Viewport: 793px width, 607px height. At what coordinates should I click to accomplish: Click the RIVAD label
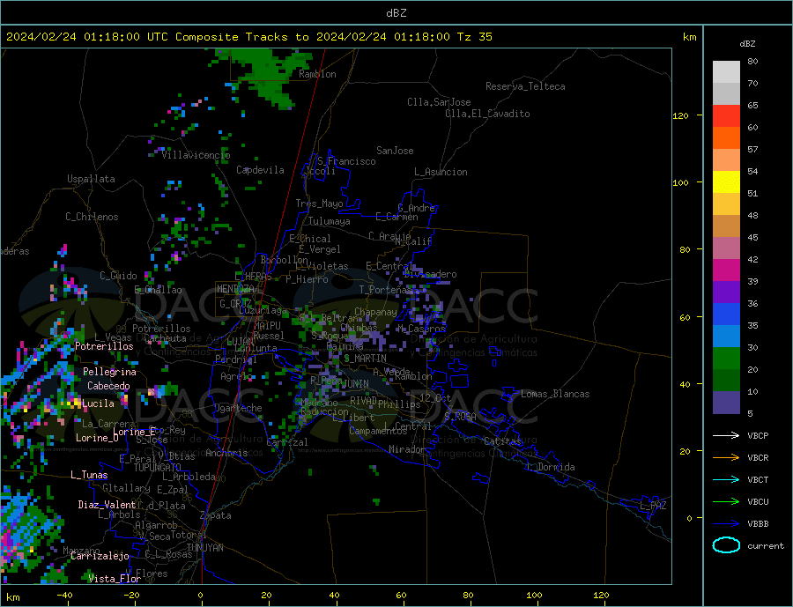click(x=363, y=401)
